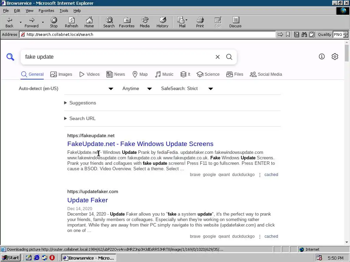Open the Discuss toolbar button
The image size is (350, 262).
pos(235,22)
